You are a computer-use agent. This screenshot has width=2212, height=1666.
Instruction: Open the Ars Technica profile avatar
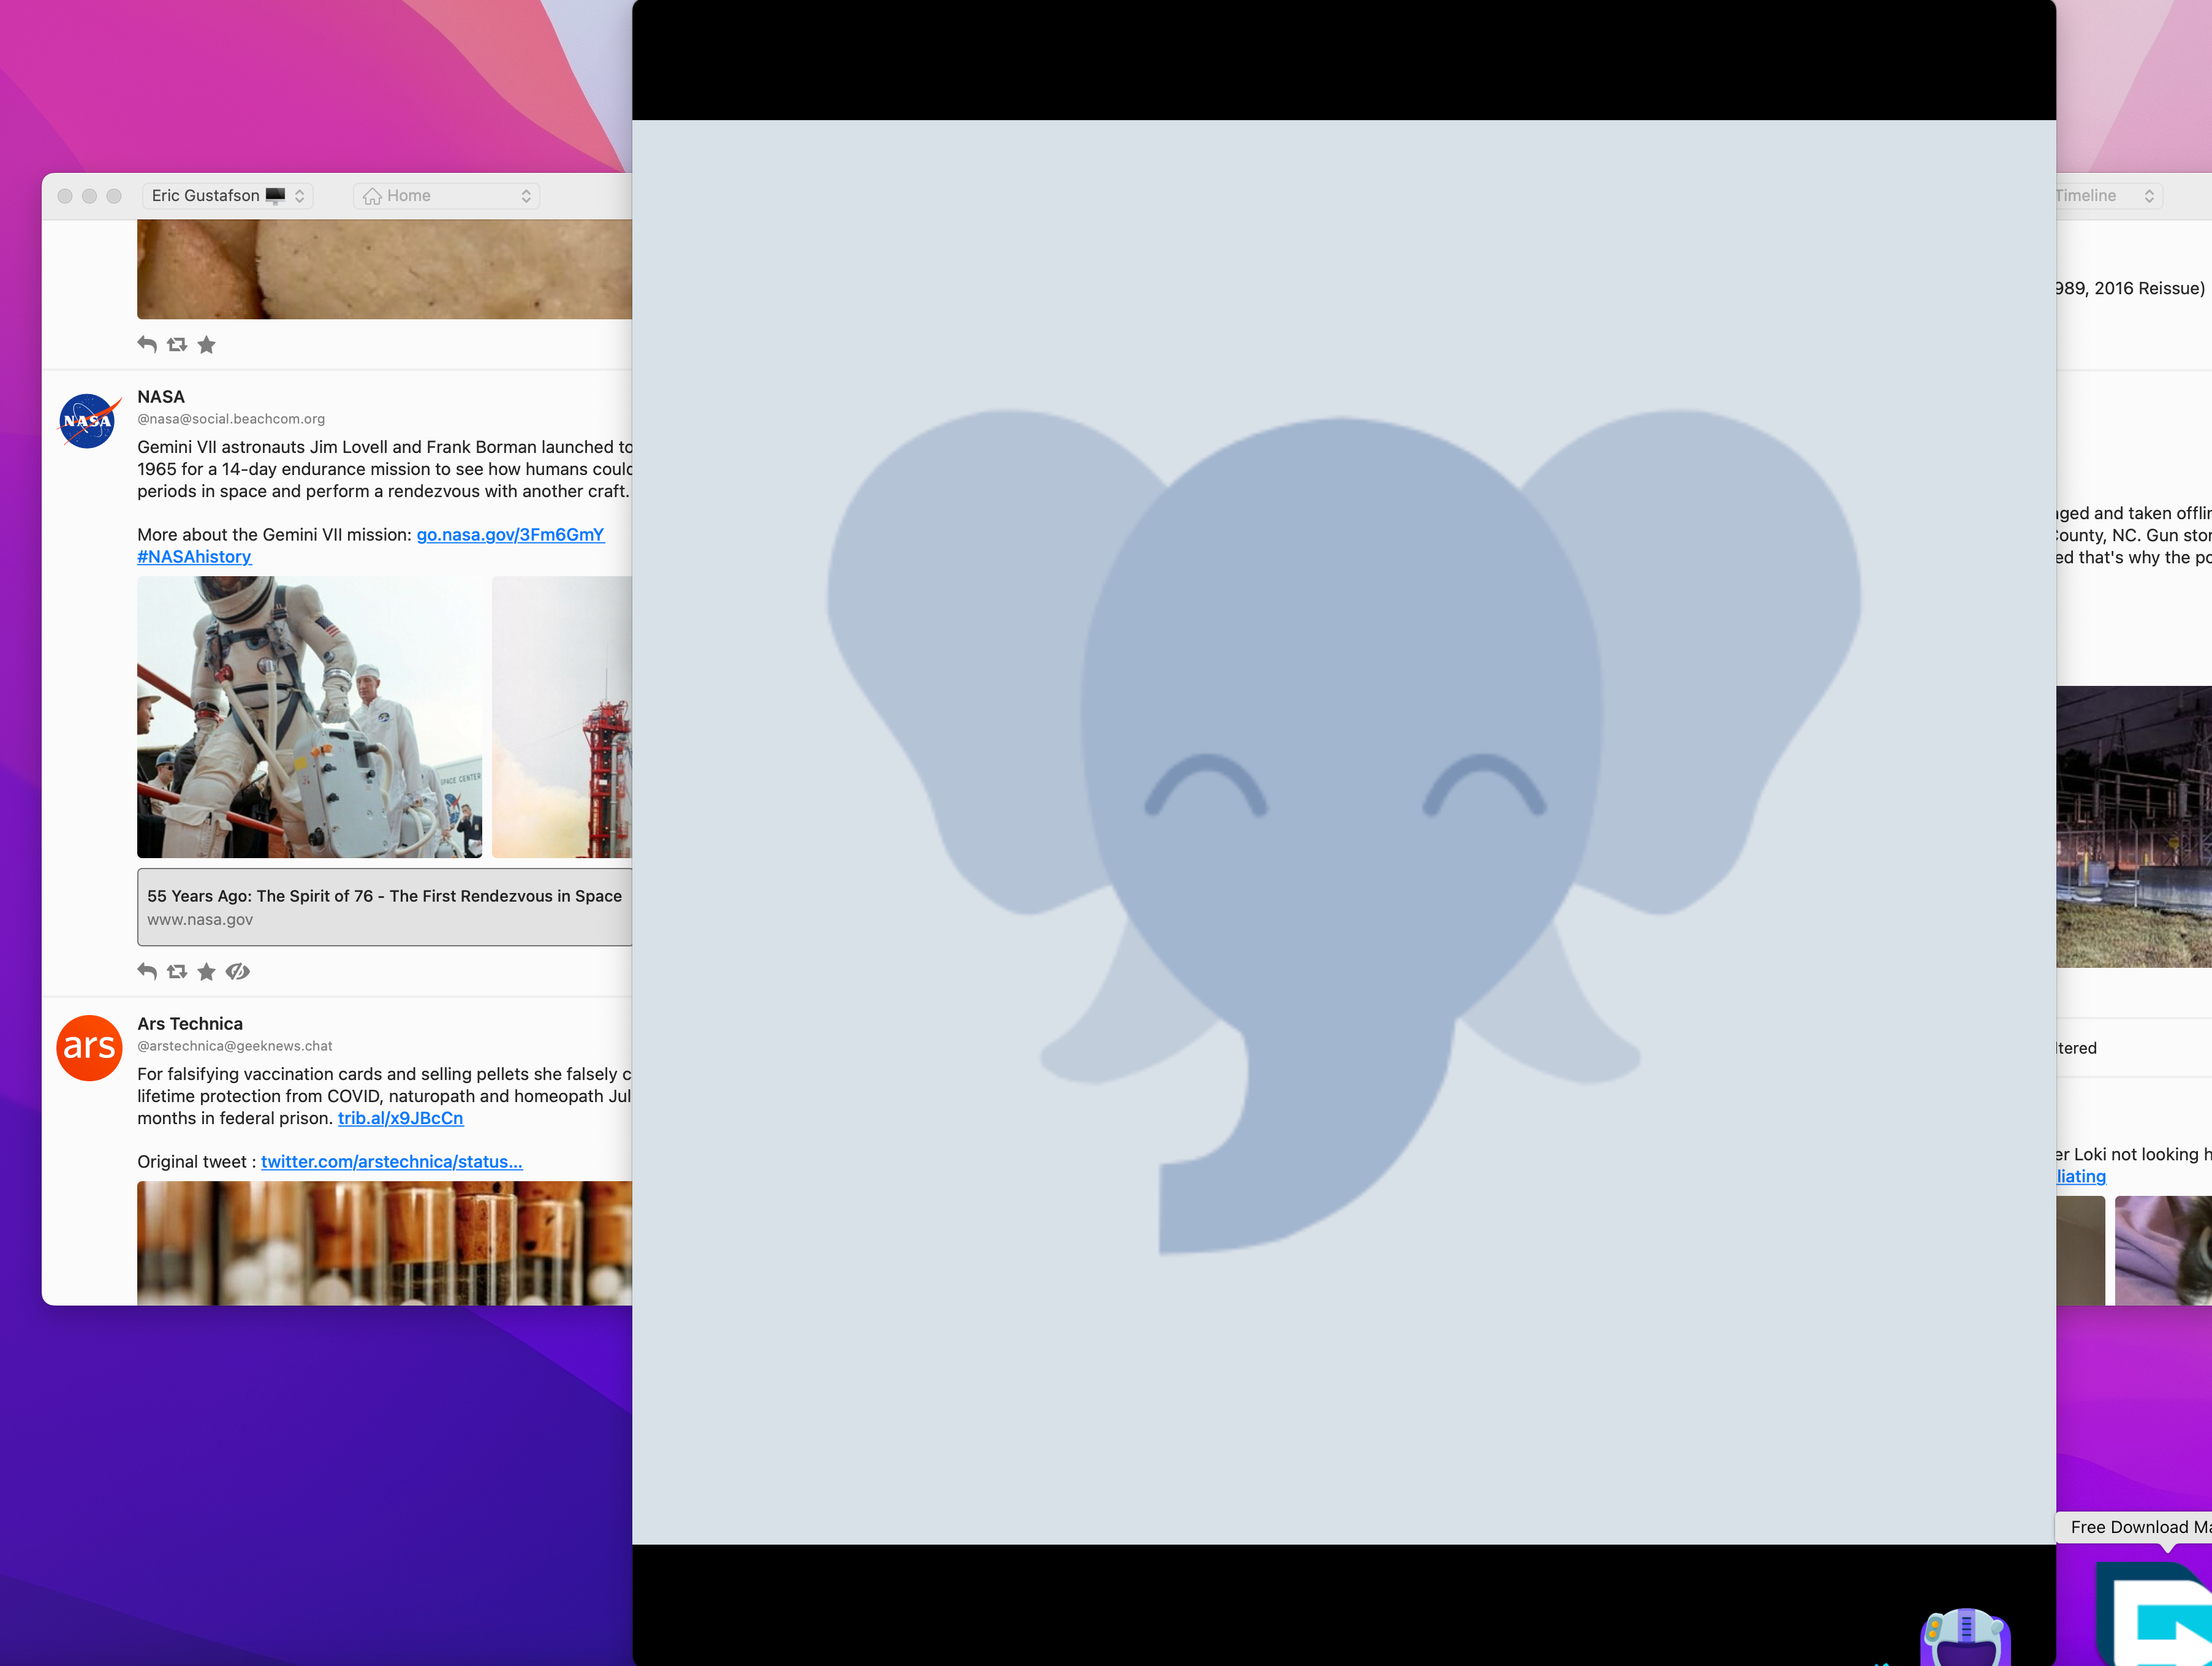88,1047
